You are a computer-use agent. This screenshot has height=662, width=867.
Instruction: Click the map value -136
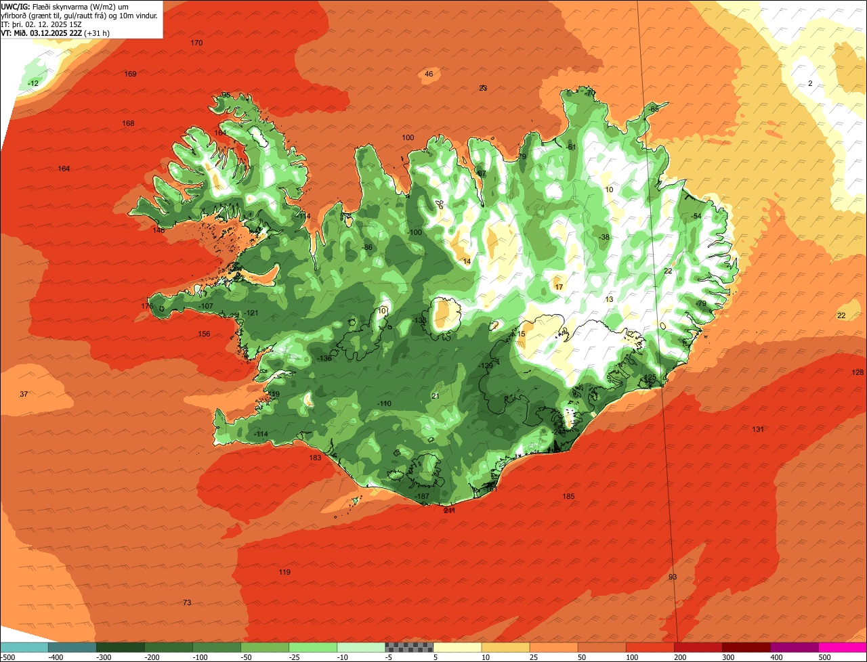[325, 358]
